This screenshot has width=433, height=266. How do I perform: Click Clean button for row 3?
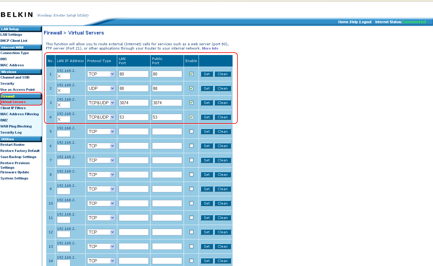[222, 103]
